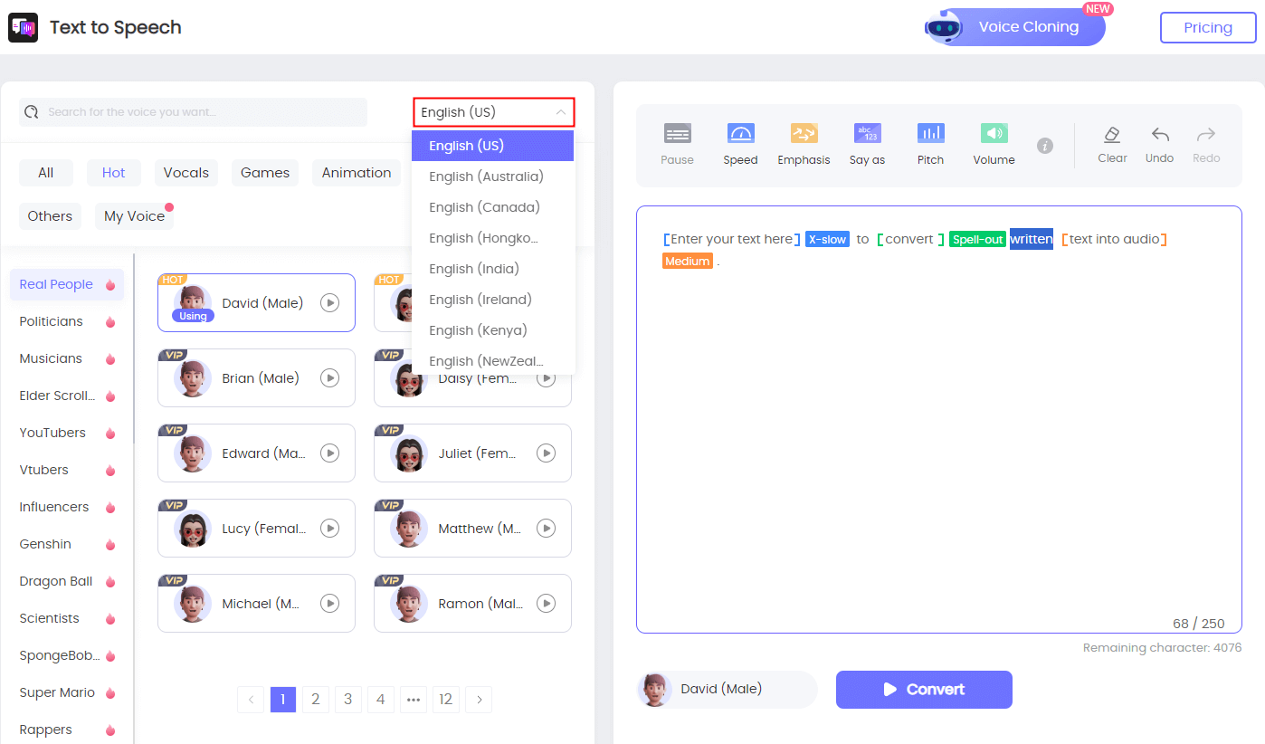Enable the Animation voices filter
Screen dimensions: 1265x744
(x=356, y=172)
